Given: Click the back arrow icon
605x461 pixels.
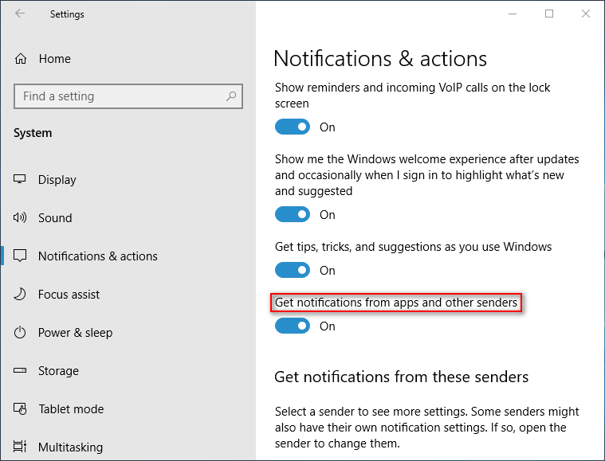Looking at the screenshot, I should (20, 14).
